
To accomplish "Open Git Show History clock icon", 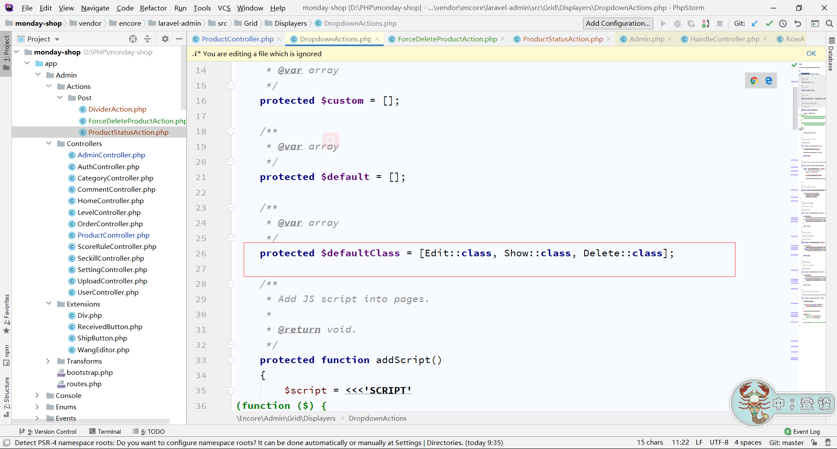I will (783, 24).
